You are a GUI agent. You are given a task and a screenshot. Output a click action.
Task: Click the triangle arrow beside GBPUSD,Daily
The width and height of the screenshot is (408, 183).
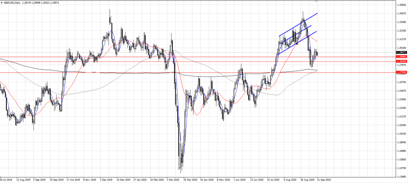(x=2, y=2)
